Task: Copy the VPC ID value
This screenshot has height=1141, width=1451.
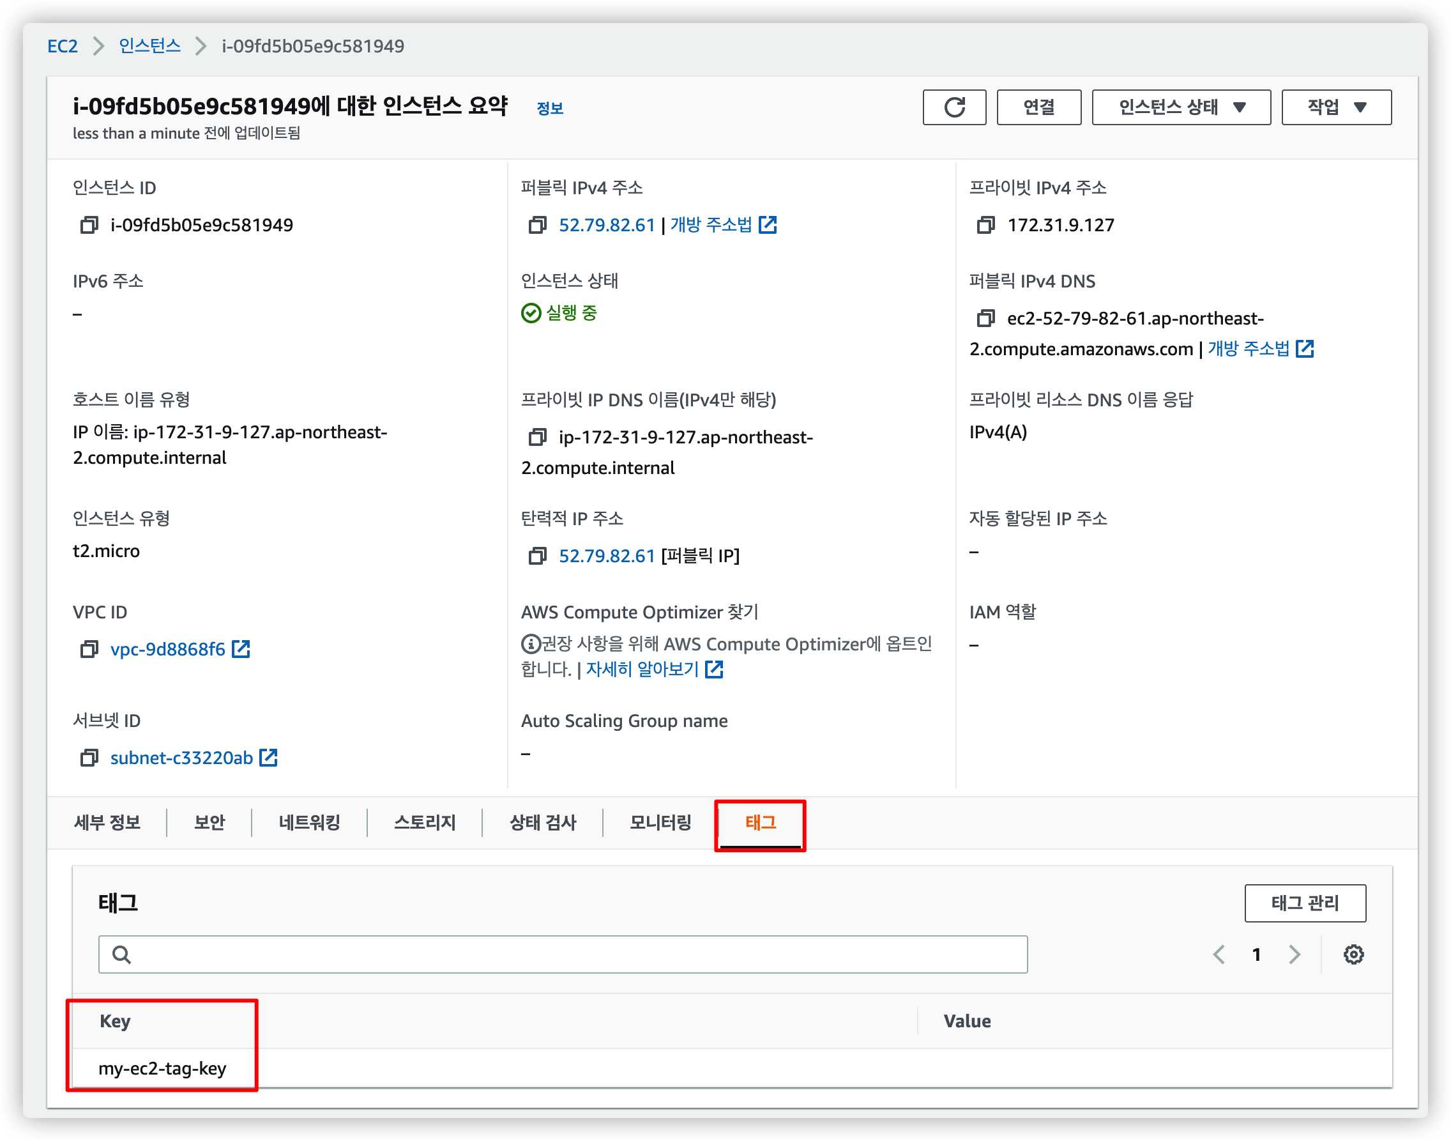Action: [89, 649]
